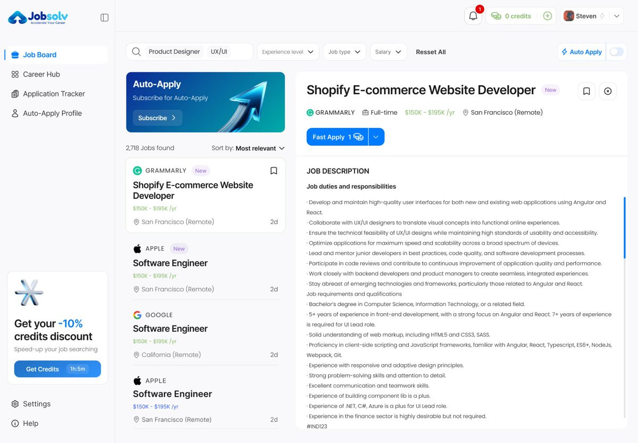Viewport: 638px width, 443px height.
Task: Click the asterisk promo image
Action: [x=29, y=292]
